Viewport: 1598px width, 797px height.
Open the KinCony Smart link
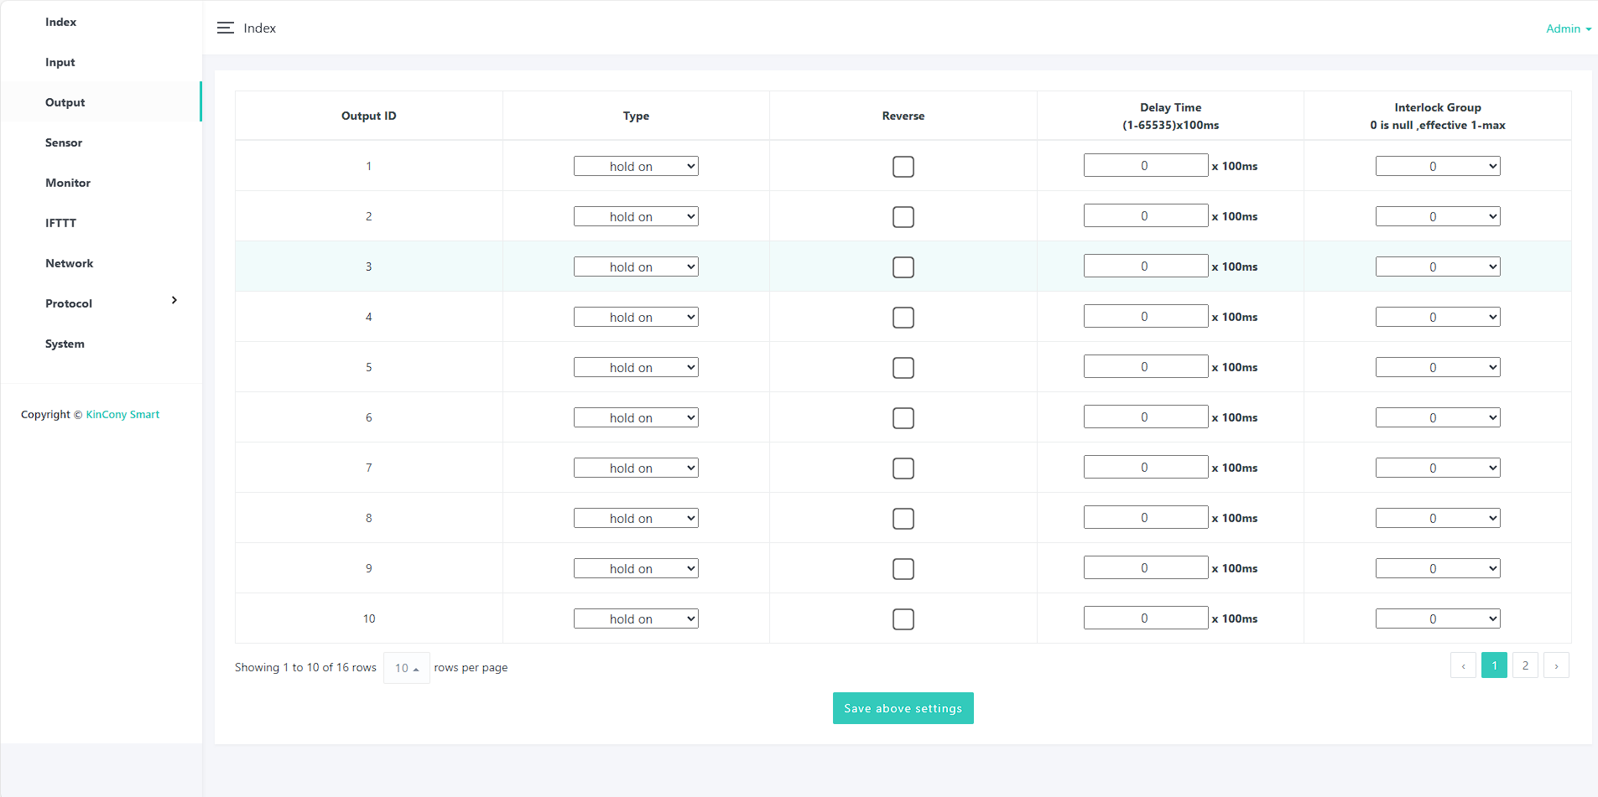pos(122,415)
